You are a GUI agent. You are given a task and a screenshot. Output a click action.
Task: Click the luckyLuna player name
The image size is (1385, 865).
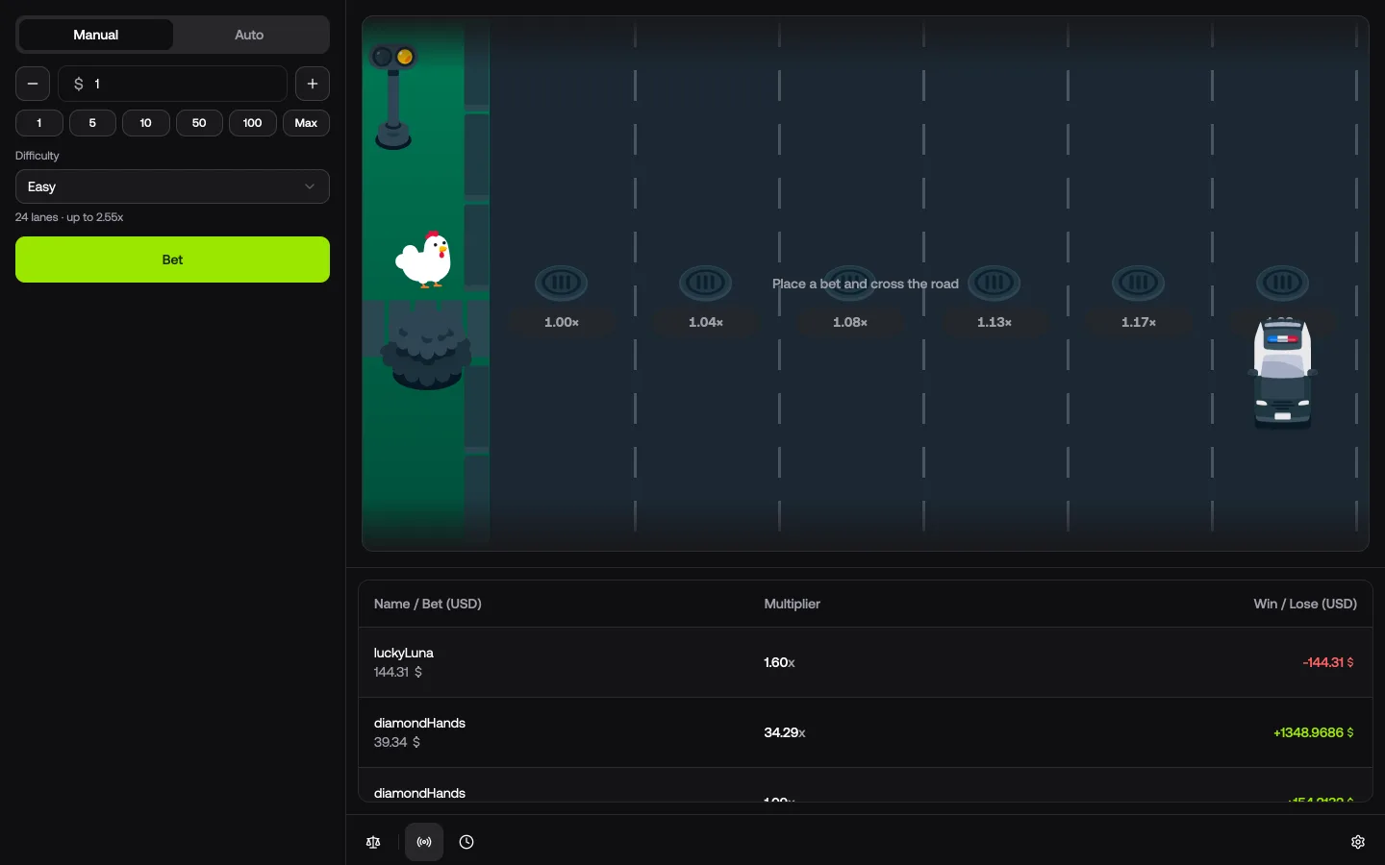(x=404, y=653)
